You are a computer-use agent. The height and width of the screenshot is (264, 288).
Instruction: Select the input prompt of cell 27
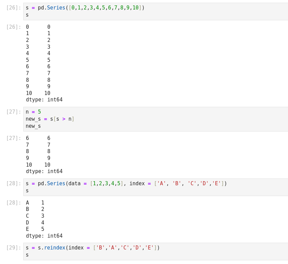[14, 112]
